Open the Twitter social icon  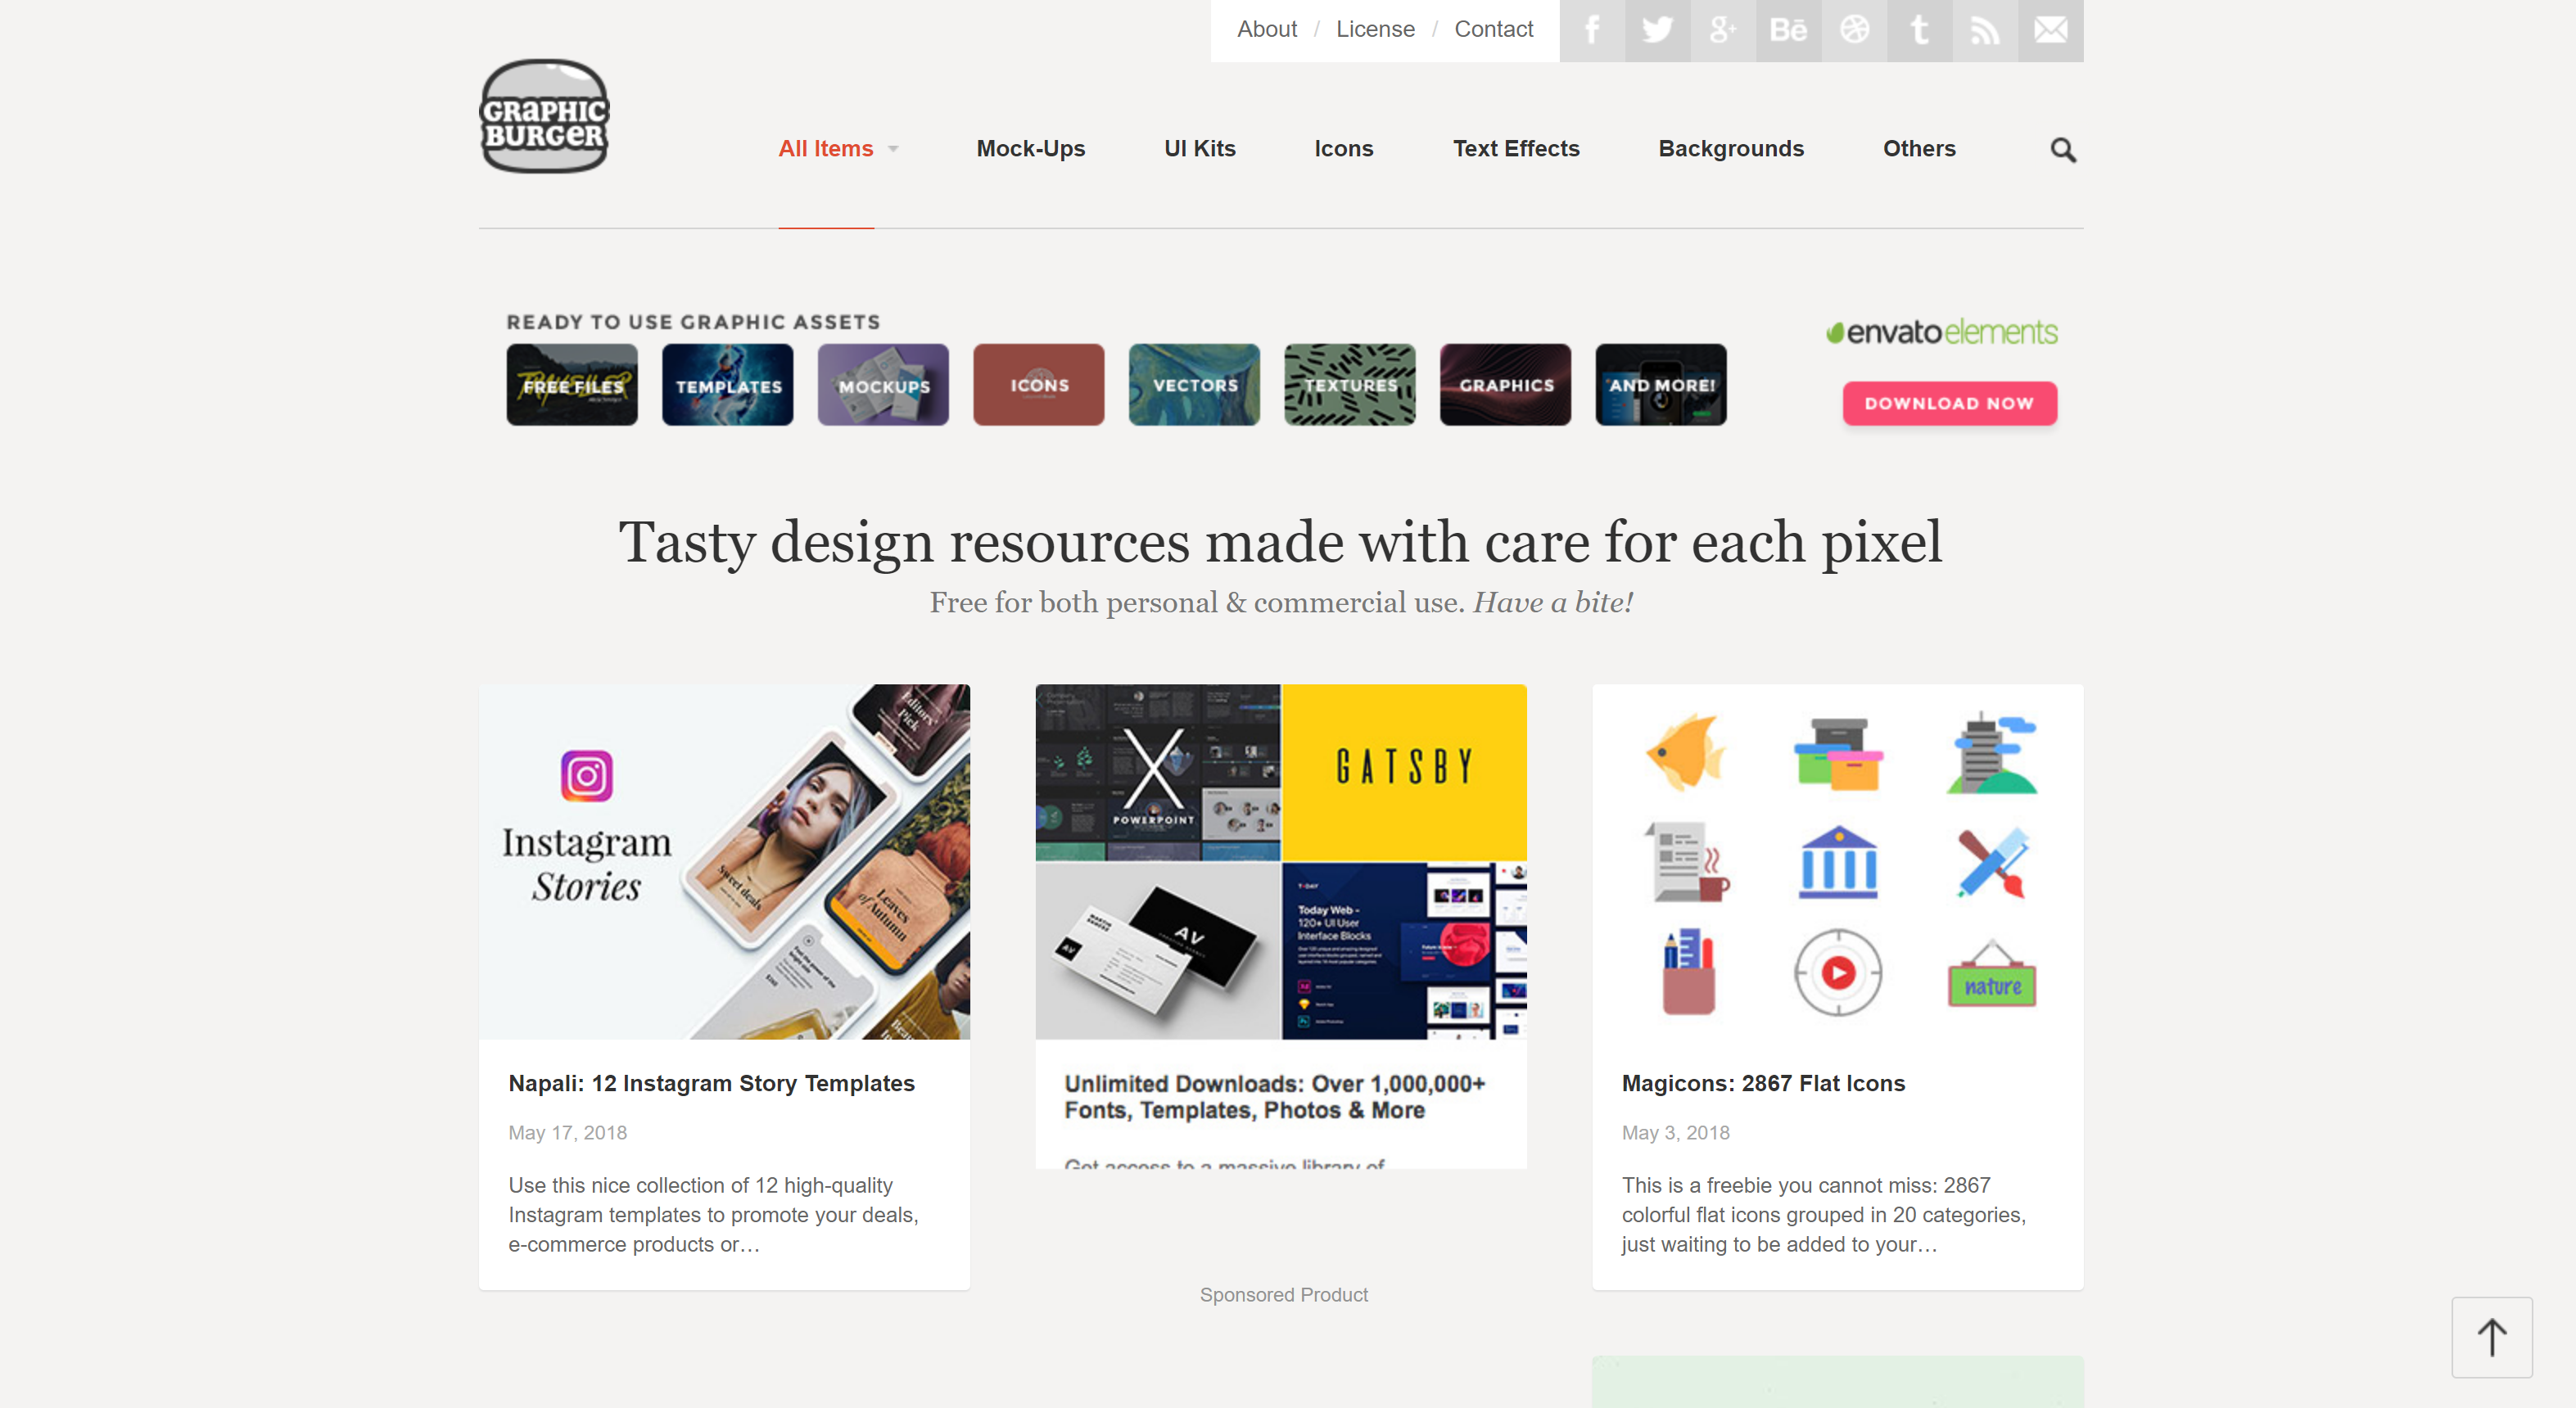pos(1657,30)
